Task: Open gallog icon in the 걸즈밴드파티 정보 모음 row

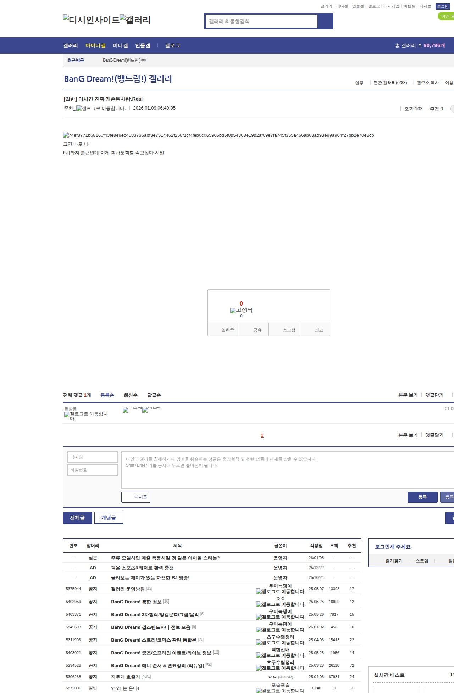Action: tap(281, 630)
